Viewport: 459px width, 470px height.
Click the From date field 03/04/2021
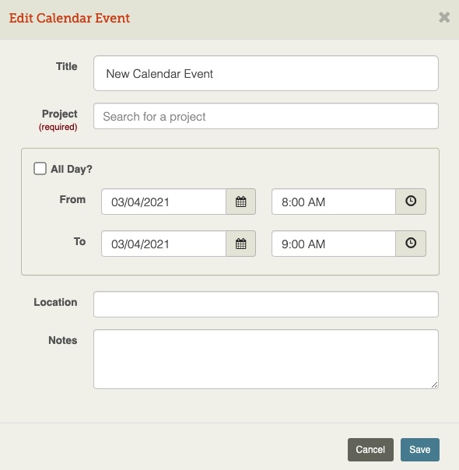163,202
